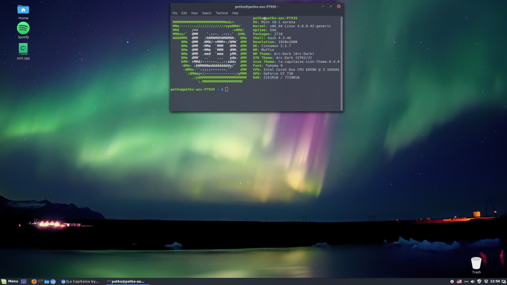Click the 'DE: Cinnamon 3.2.7' line
Viewport: 507px width, 285px height.
272,46
